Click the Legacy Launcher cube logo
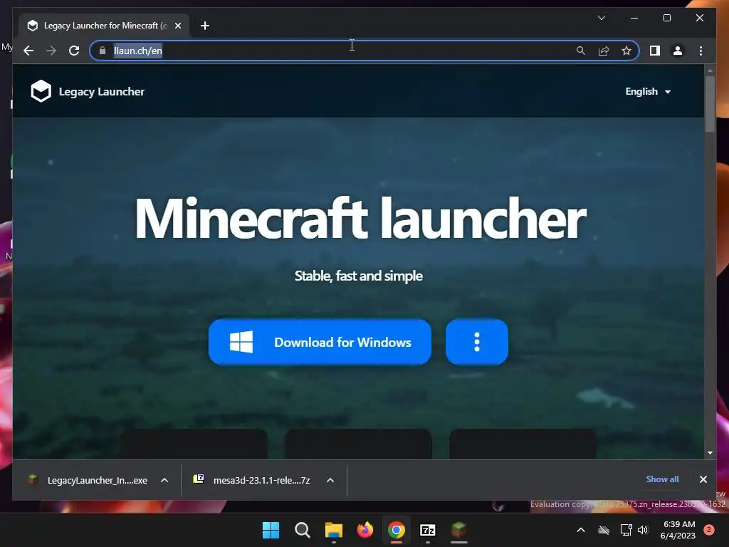The width and height of the screenshot is (729, 547). [41, 91]
